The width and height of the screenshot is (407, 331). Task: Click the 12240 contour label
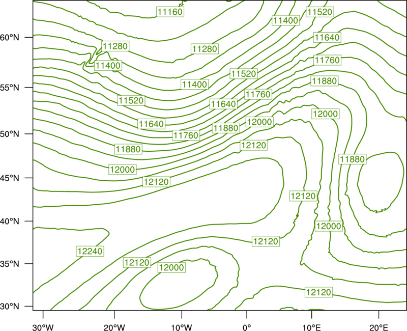click(90, 251)
